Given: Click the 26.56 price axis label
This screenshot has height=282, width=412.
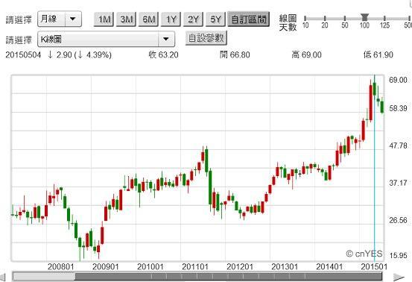Looking at the screenshot, I should click(398, 220).
